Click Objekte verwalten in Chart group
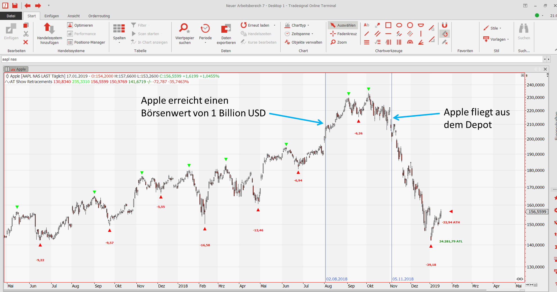 click(x=304, y=42)
